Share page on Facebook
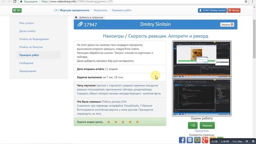 [182, 140]
